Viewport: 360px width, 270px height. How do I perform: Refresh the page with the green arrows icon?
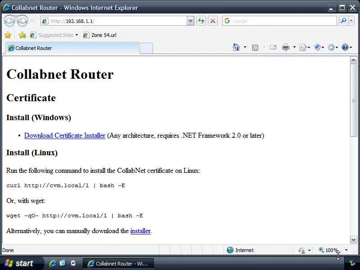click(x=201, y=21)
